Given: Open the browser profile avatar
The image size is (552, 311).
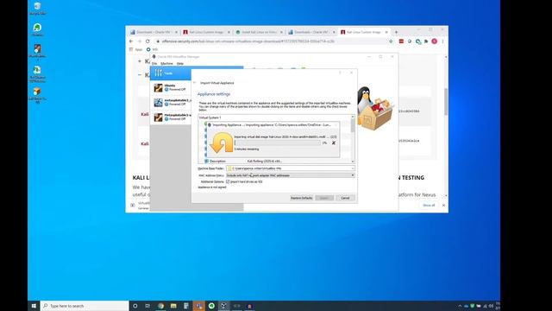Looking at the screenshot, I should [x=434, y=41].
